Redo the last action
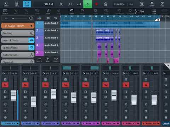This screenshot has height=127, width=170. pyautogui.click(x=82, y=12)
